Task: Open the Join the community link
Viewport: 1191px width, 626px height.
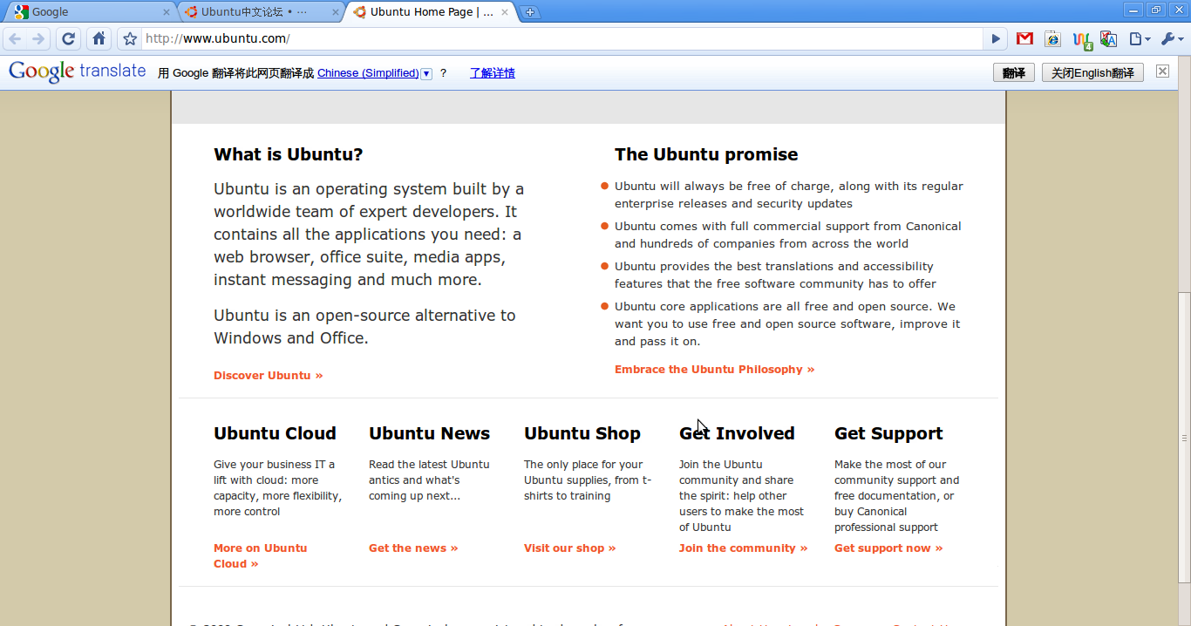Action: pyautogui.click(x=744, y=548)
